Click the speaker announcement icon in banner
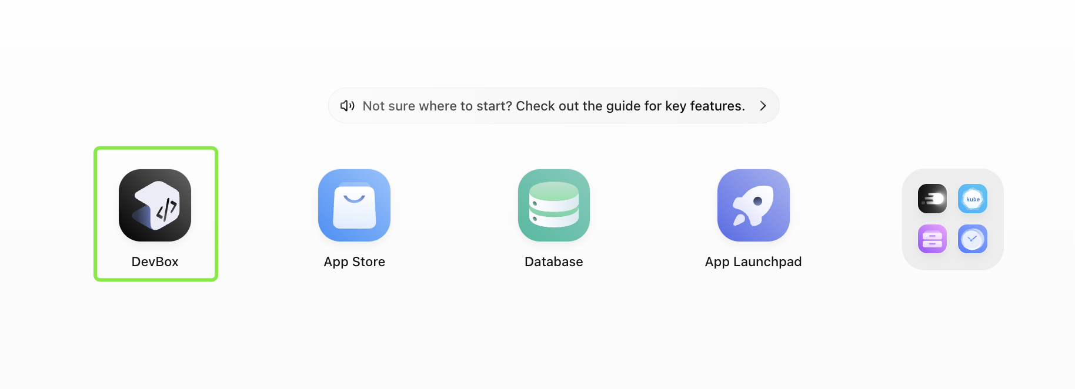The width and height of the screenshot is (1075, 389). click(347, 106)
